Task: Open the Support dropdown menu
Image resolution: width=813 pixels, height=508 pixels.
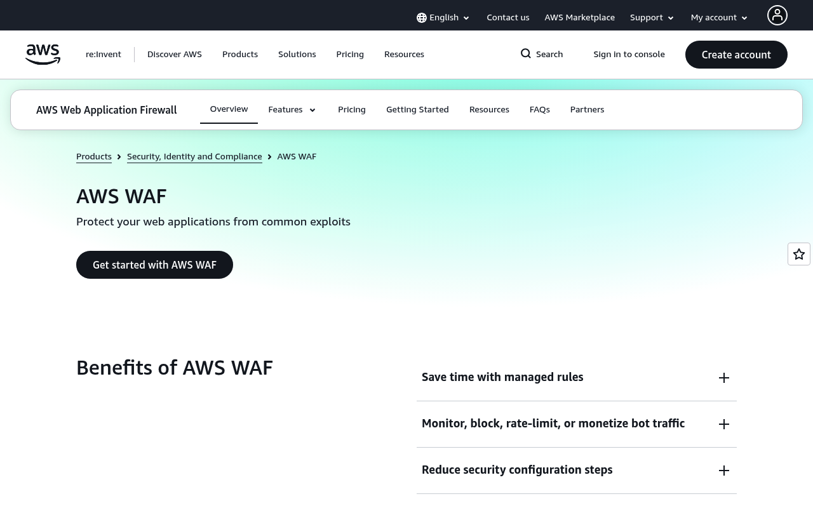Action: point(652,18)
